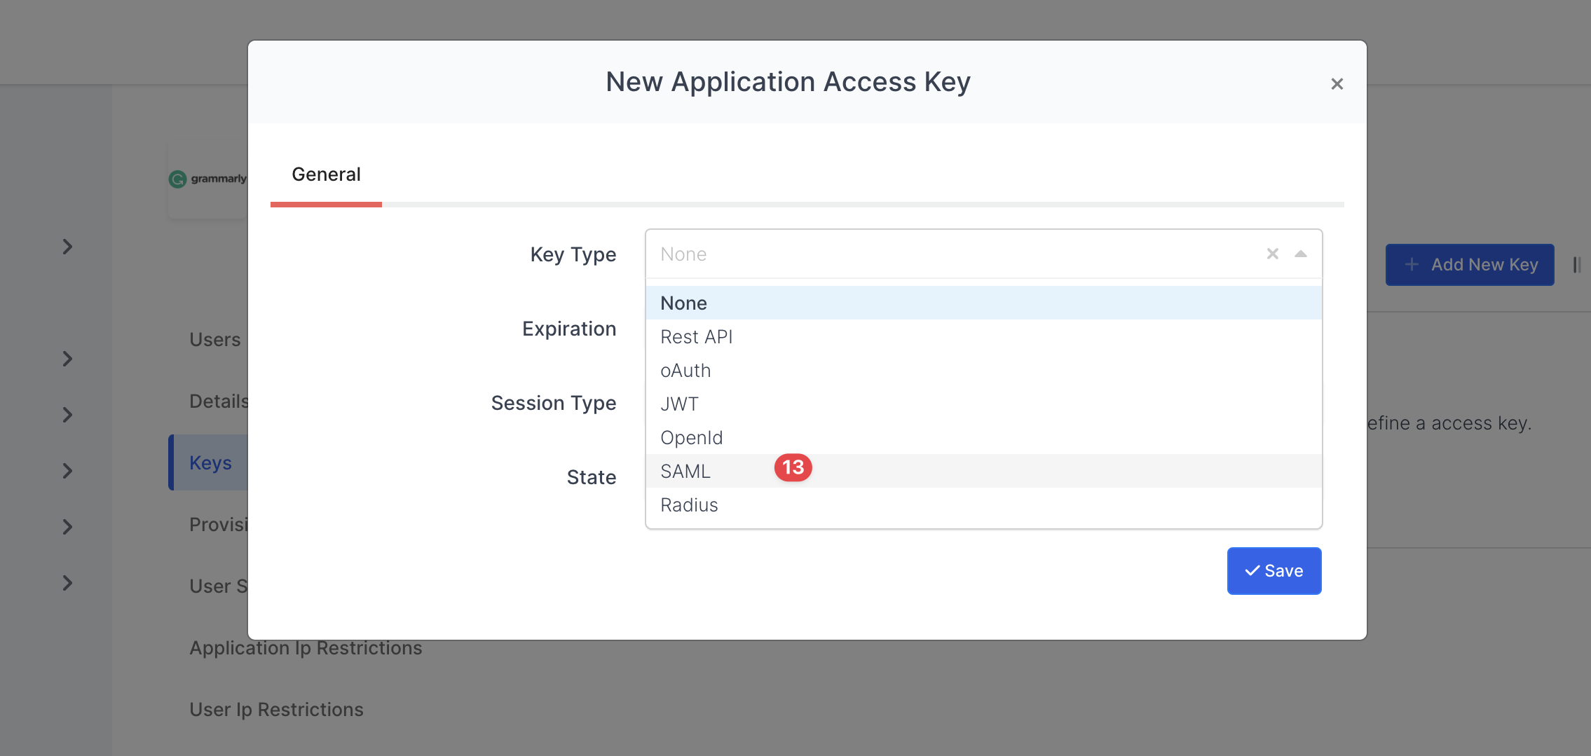The width and height of the screenshot is (1591, 756).
Task: Click the Add New Key button
Action: [x=1469, y=265]
